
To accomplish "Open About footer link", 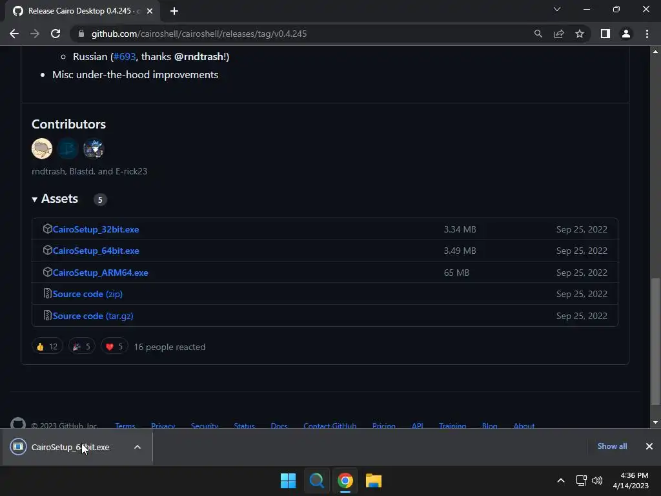I will (x=524, y=426).
